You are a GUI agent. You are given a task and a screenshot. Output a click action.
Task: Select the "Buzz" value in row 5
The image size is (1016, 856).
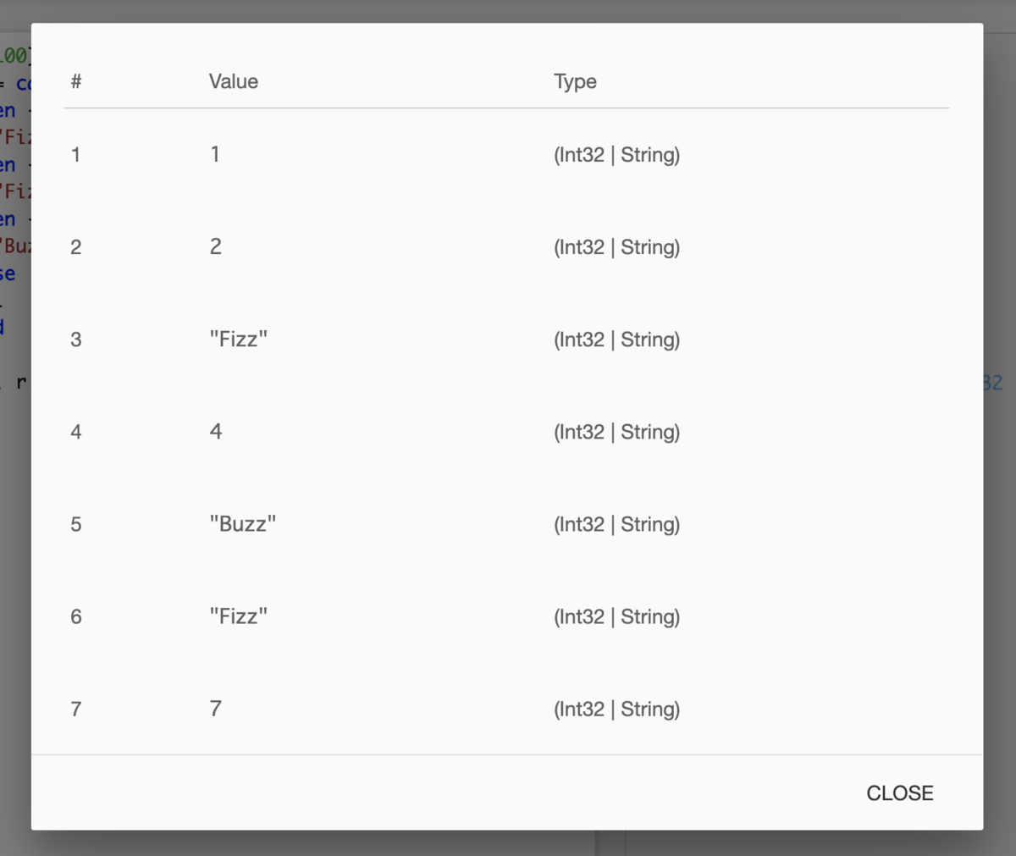[243, 524]
